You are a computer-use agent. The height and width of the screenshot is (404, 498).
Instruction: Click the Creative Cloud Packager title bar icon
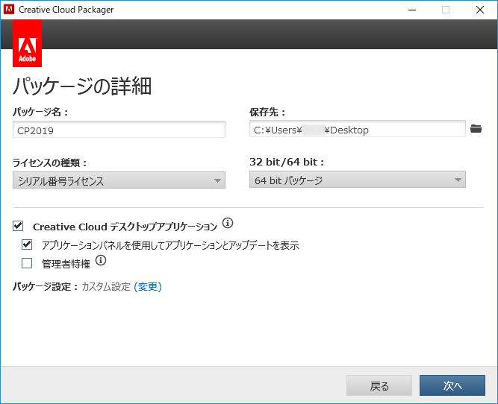[x=9, y=10]
